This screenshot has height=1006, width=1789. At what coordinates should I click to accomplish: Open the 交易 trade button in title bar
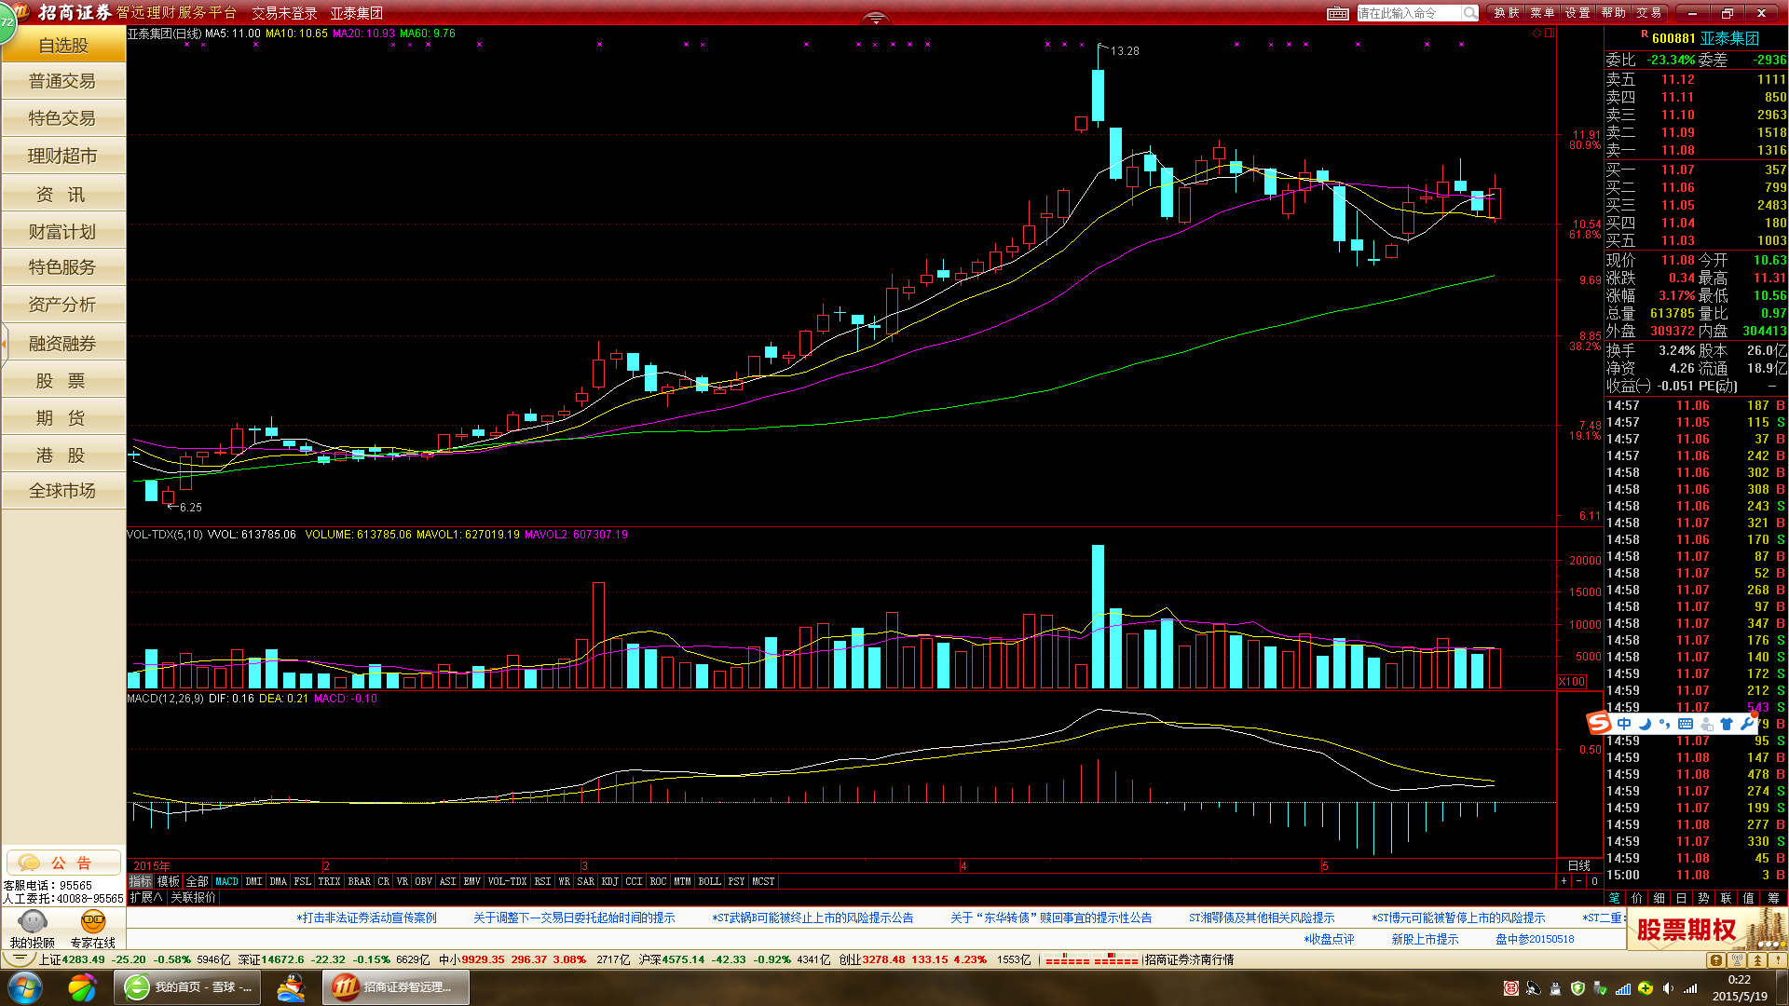1649,13
